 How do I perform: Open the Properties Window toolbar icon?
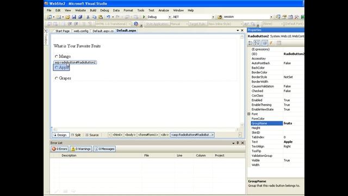(x=284, y=17)
